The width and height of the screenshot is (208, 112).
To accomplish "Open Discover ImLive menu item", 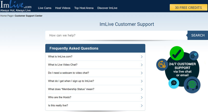I will pos(107,8).
